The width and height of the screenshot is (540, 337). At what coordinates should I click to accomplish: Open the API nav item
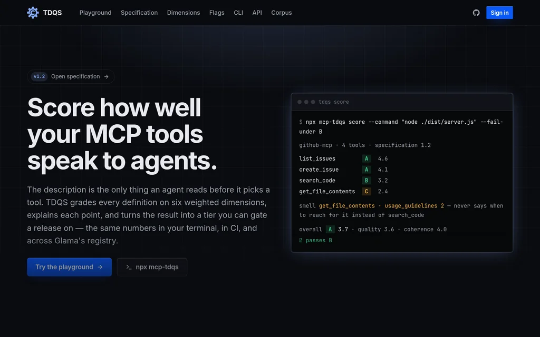click(x=257, y=13)
